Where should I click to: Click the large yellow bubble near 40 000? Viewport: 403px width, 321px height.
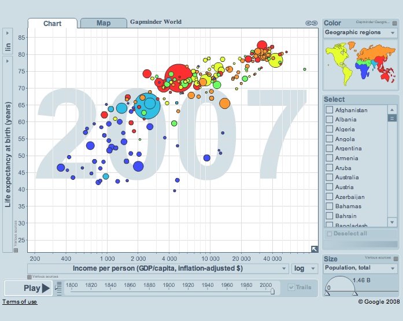pos(276,60)
